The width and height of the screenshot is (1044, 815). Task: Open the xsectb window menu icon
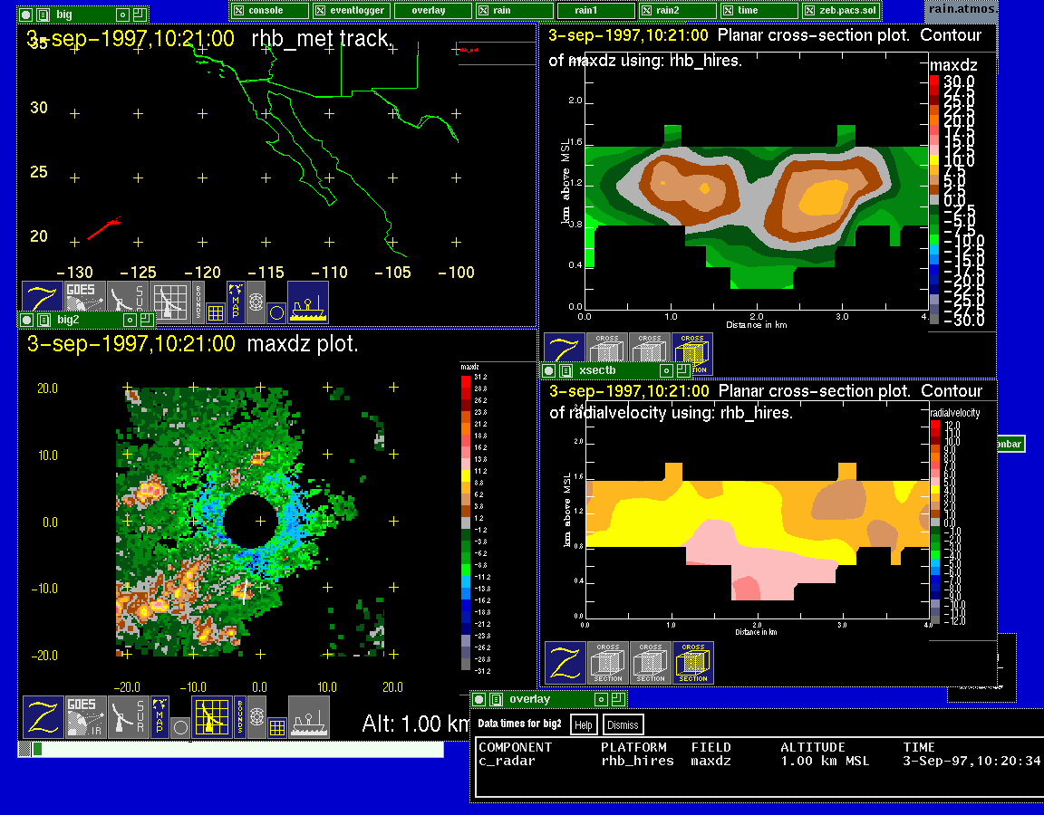[x=564, y=370]
